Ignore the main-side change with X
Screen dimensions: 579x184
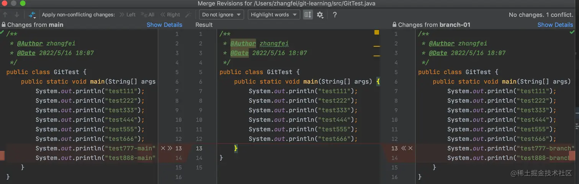point(163,148)
